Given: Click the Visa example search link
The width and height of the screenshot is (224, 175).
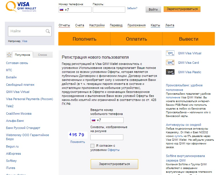Looking at the screenshot, I should click(25, 41).
